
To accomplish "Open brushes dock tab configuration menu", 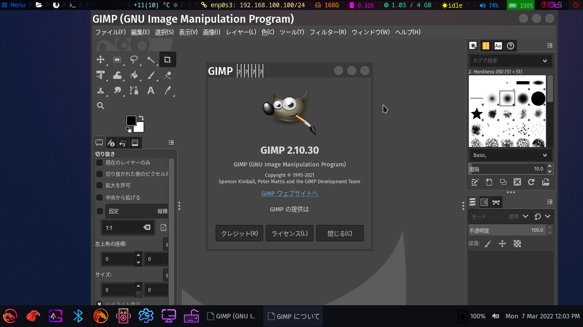I will [x=550, y=45].
